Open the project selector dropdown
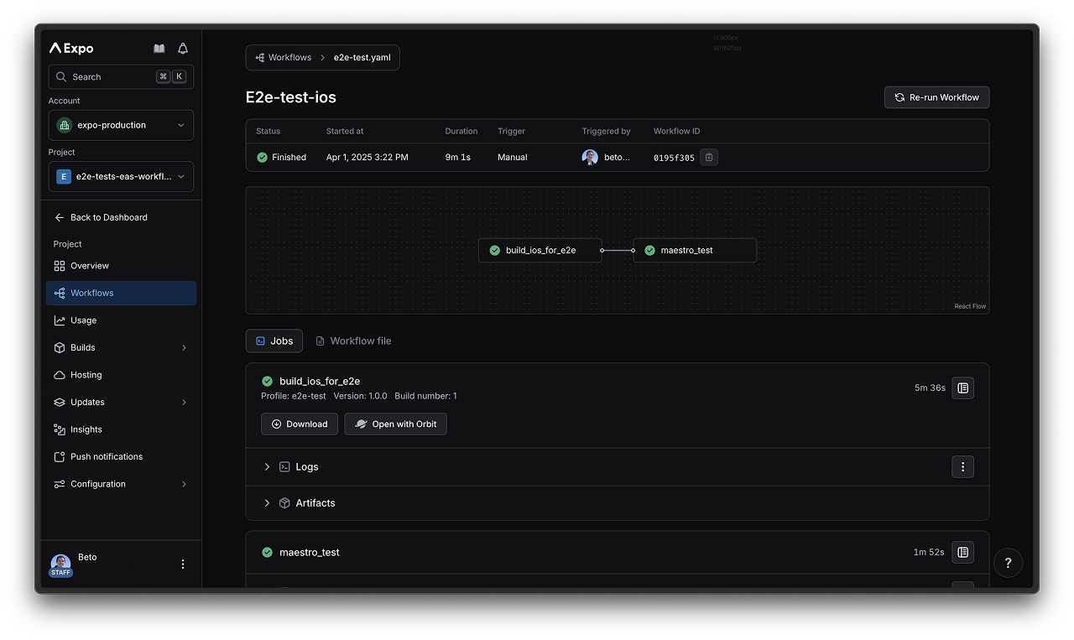 [121, 177]
